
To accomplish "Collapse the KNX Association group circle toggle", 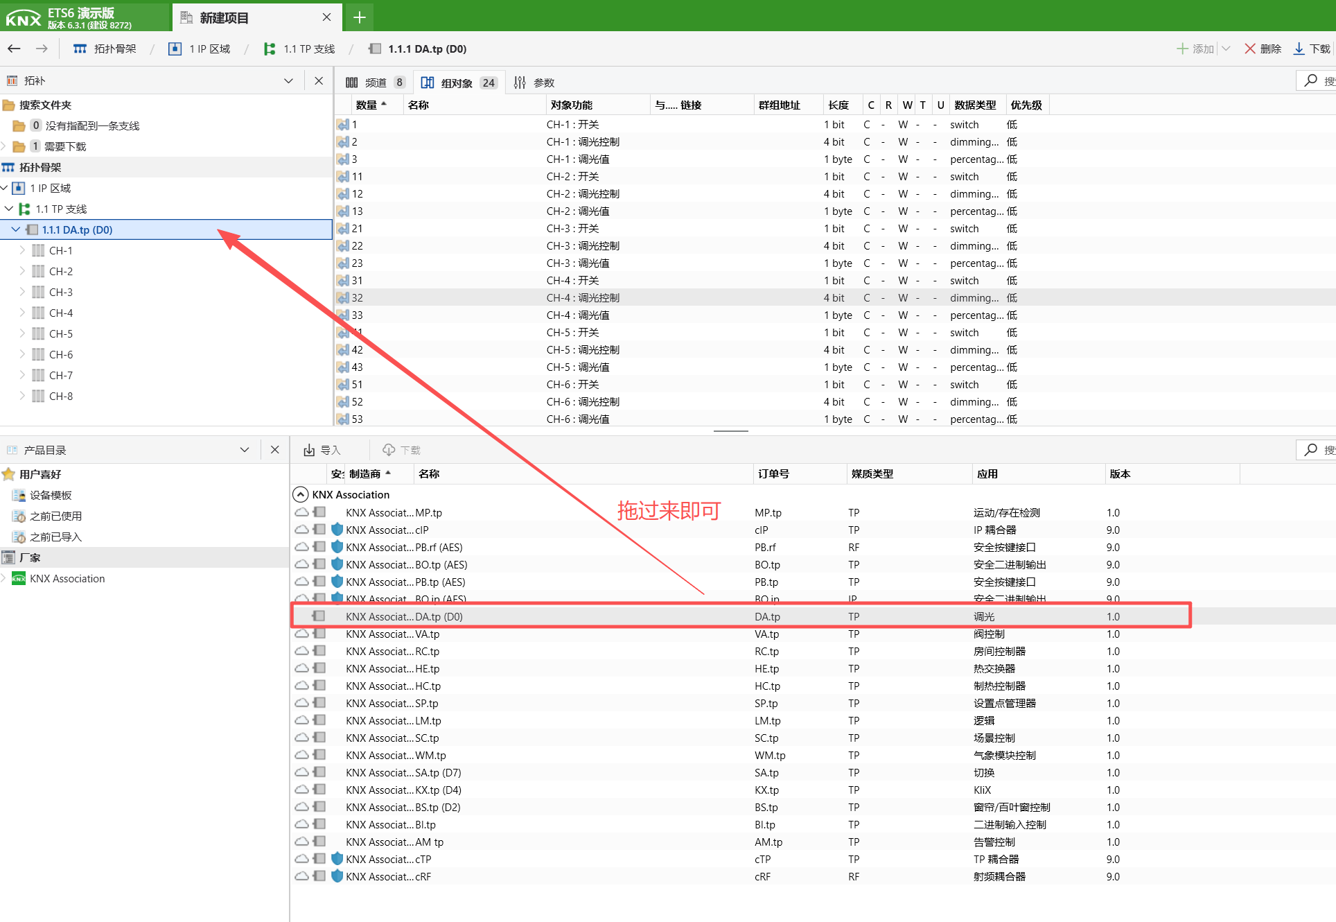I will pyautogui.click(x=300, y=494).
